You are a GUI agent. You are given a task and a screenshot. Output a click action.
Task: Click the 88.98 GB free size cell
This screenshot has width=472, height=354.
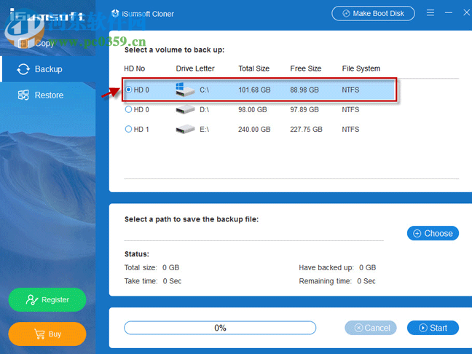tap(304, 90)
